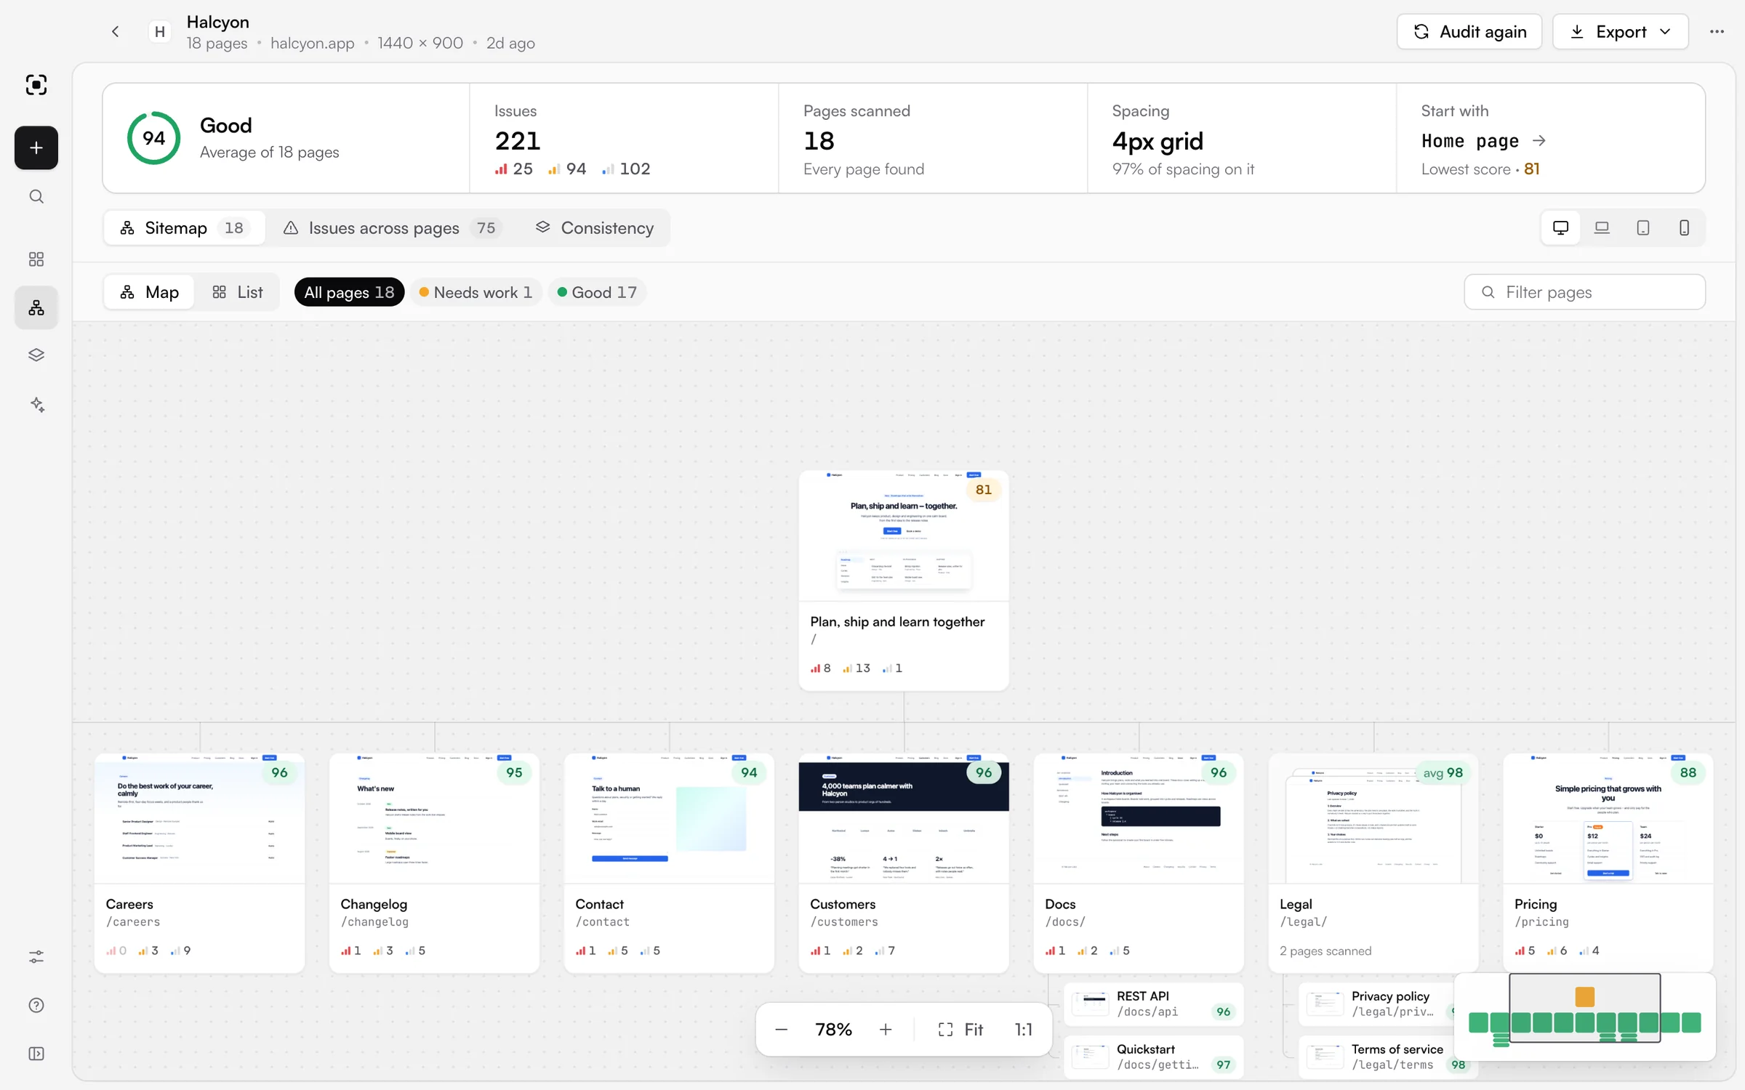This screenshot has width=1745, height=1090.
Task: Click the back arrow next to Halcyon
Action: pos(115,31)
